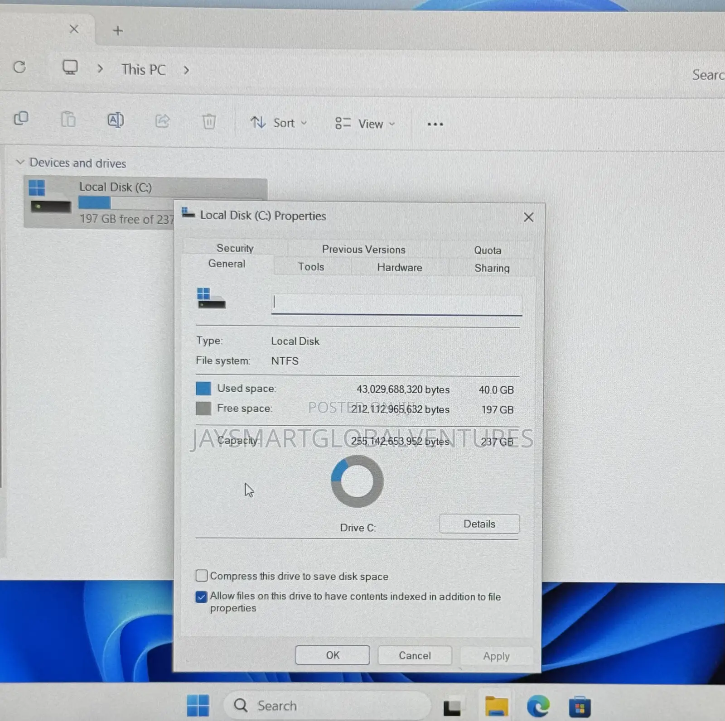Click the blue Used space color square
The image size is (725, 721).
pos(203,389)
